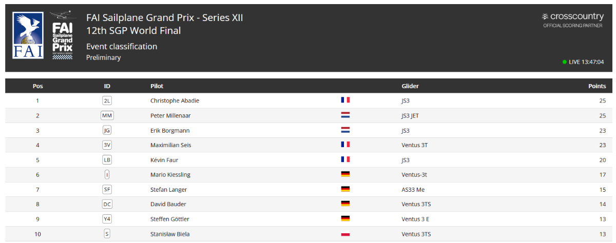Image resolution: width=616 pixels, height=243 pixels.
Task: Sort by the Pilot column header
Action: click(157, 86)
